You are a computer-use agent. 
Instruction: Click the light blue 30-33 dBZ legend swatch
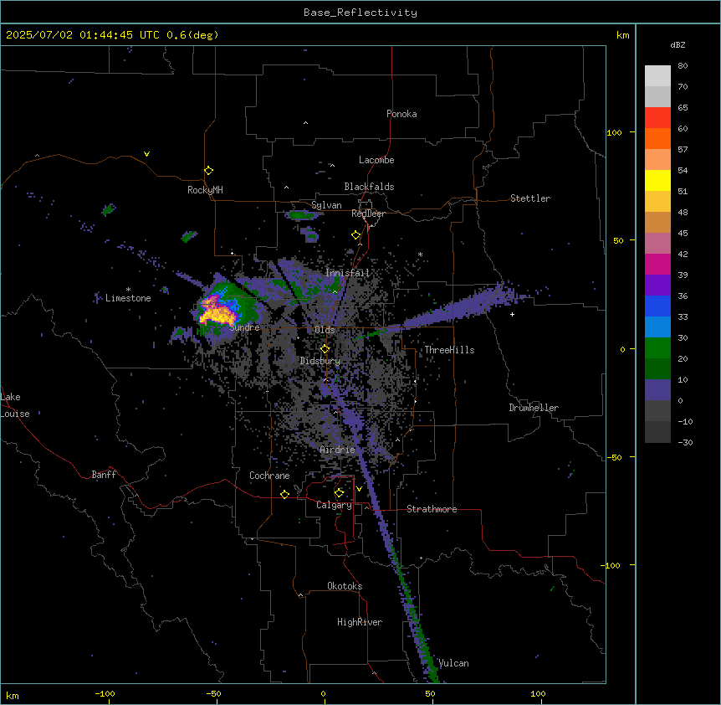tap(657, 327)
